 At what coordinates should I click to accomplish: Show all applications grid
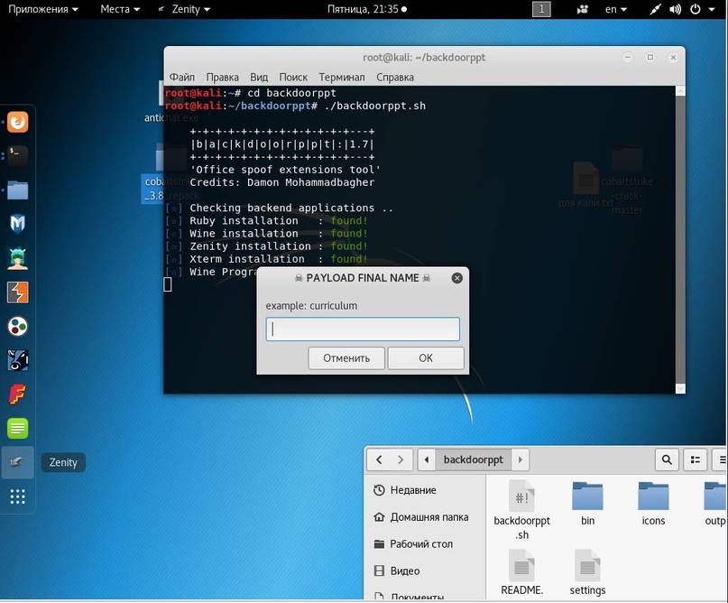[x=18, y=496]
